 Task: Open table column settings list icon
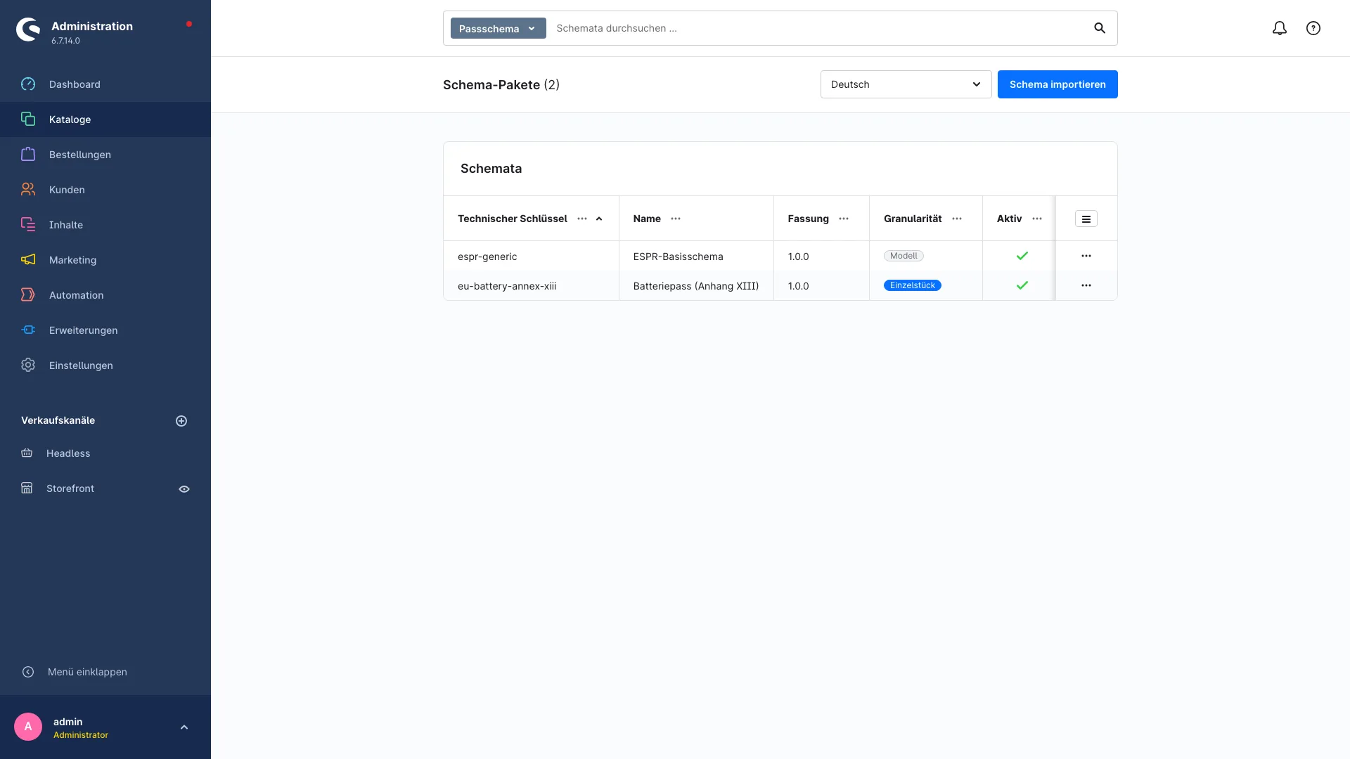(1086, 219)
